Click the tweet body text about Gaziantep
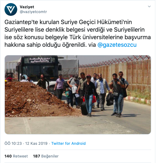The image size is (156, 163). coord(77,33)
